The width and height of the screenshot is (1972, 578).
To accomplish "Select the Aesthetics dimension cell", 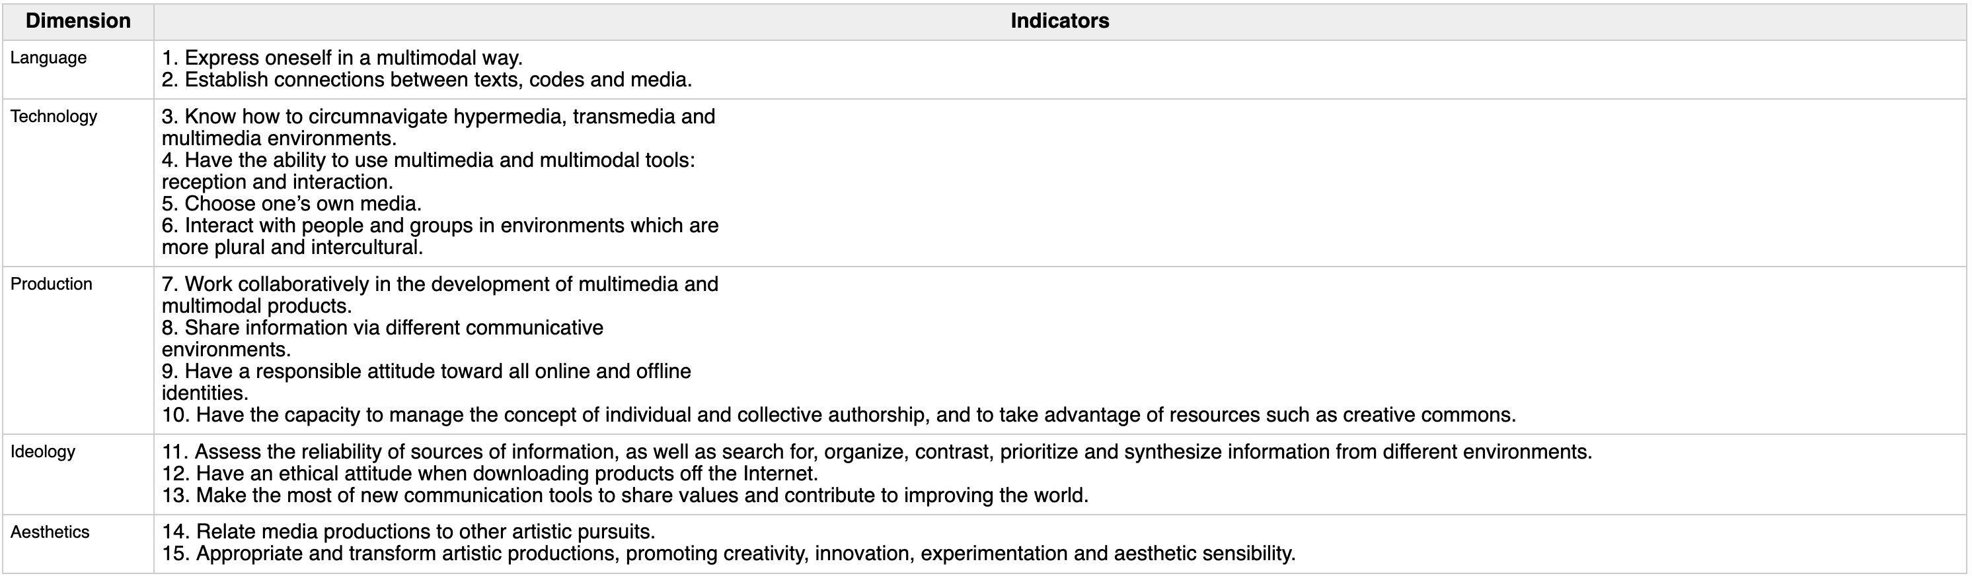I will click(50, 531).
